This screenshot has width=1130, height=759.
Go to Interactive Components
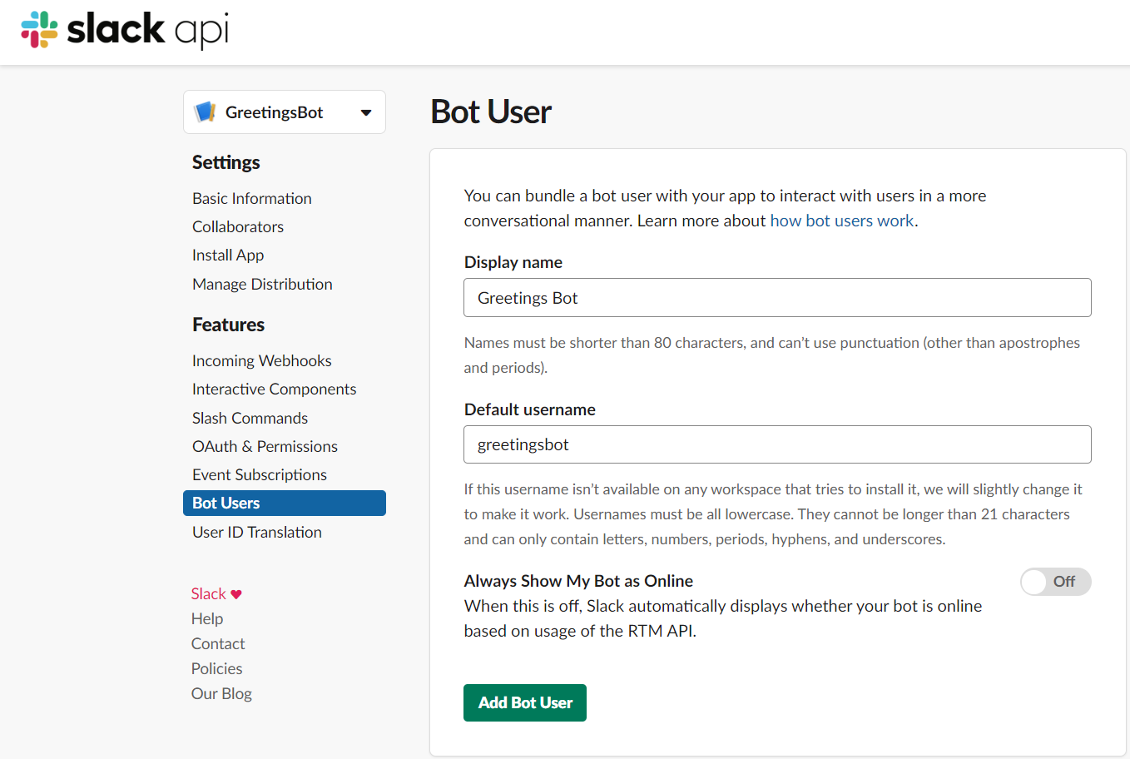pyautogui.click(x=274, y=389)
